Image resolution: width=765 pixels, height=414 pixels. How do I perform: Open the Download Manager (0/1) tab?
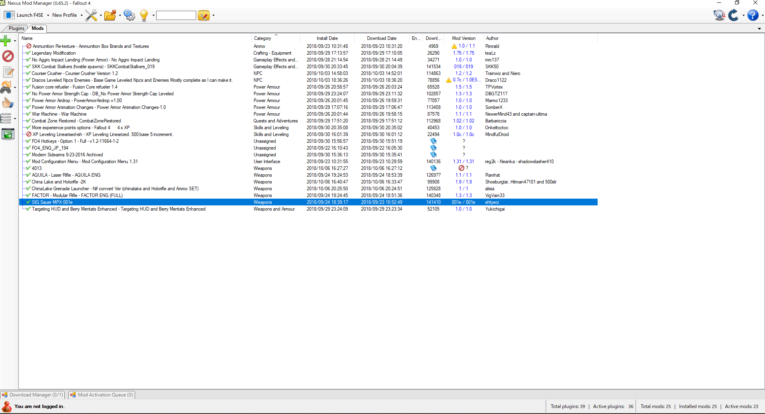pyautogui.click(x=33, y=395)
